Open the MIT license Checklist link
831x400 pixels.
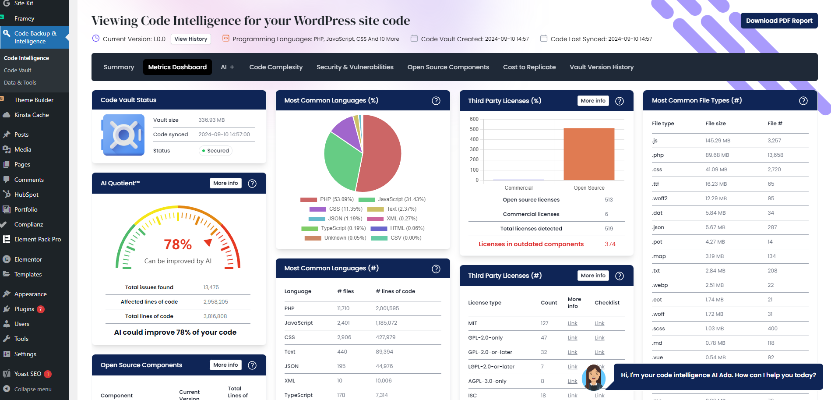click(x=599, y=323)
